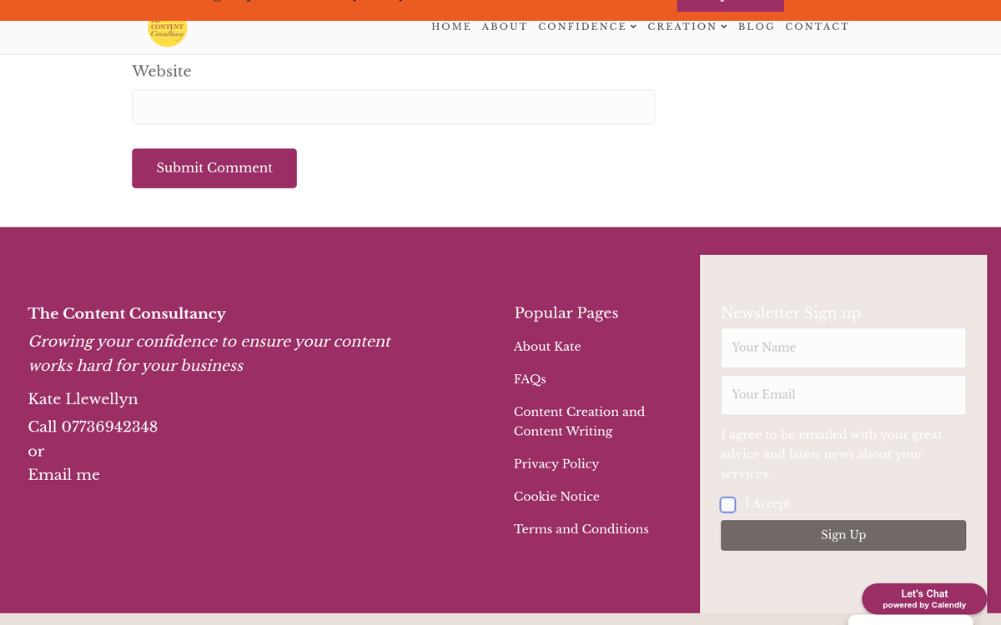This screenshot has width=1001, height=625.
Task: Open the Privacy Policy
Action: coord(556,464)
